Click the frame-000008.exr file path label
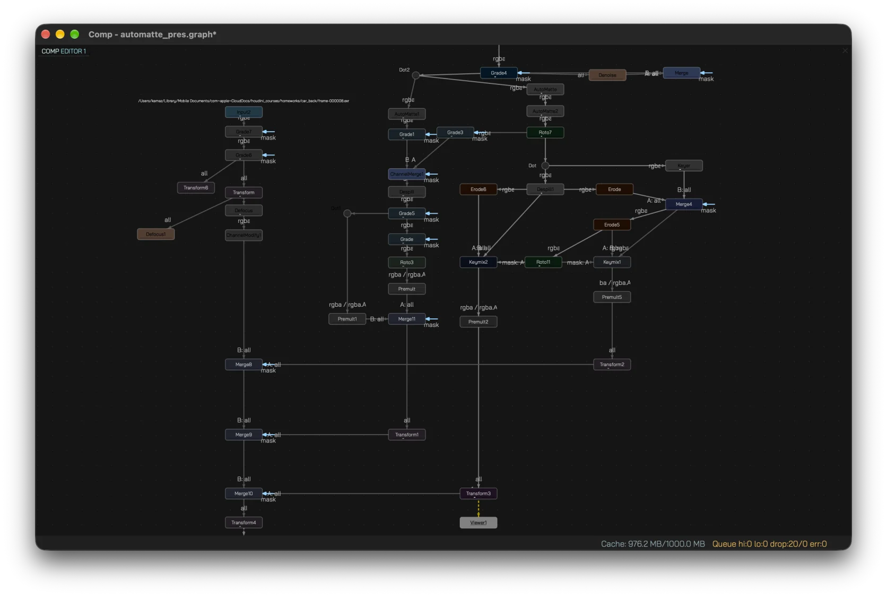887x597 pixels. (x=244, y=101)
